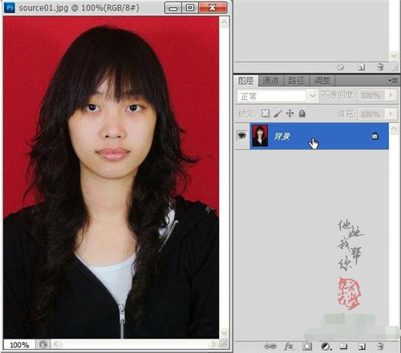
Task: Open the layers panel options menu
Action: [393, 80]
